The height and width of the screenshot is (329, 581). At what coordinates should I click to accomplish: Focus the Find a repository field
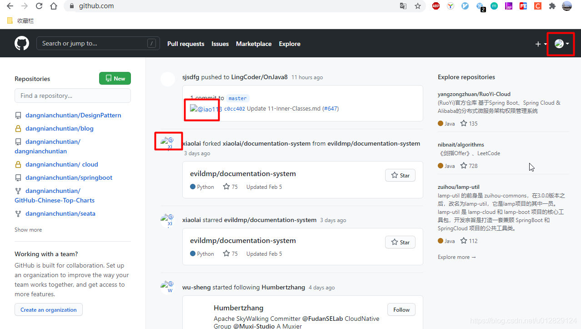(x=73, y=96)
